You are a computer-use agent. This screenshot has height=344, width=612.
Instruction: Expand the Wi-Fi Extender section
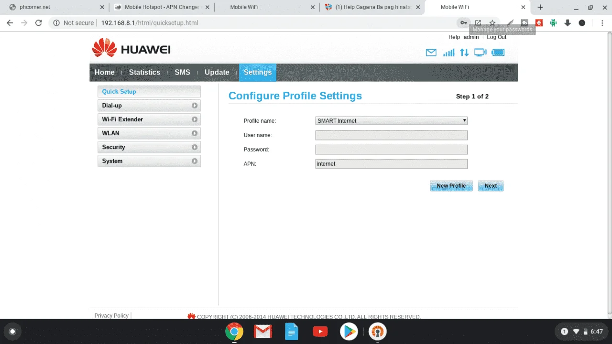point(149,119)
